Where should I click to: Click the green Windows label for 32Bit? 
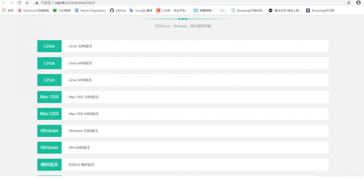tap(49, 131)
